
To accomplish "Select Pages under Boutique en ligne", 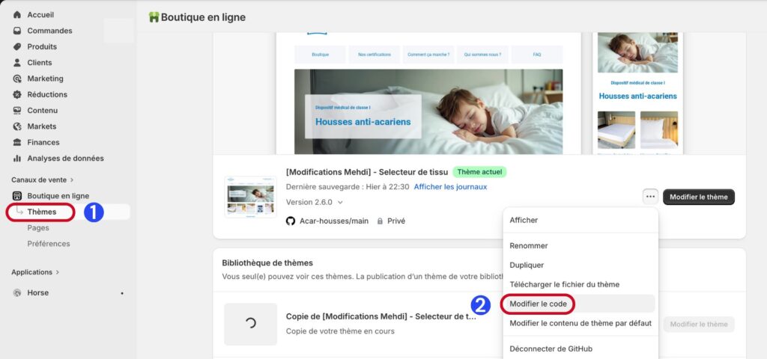I will (x=38, y=228).
